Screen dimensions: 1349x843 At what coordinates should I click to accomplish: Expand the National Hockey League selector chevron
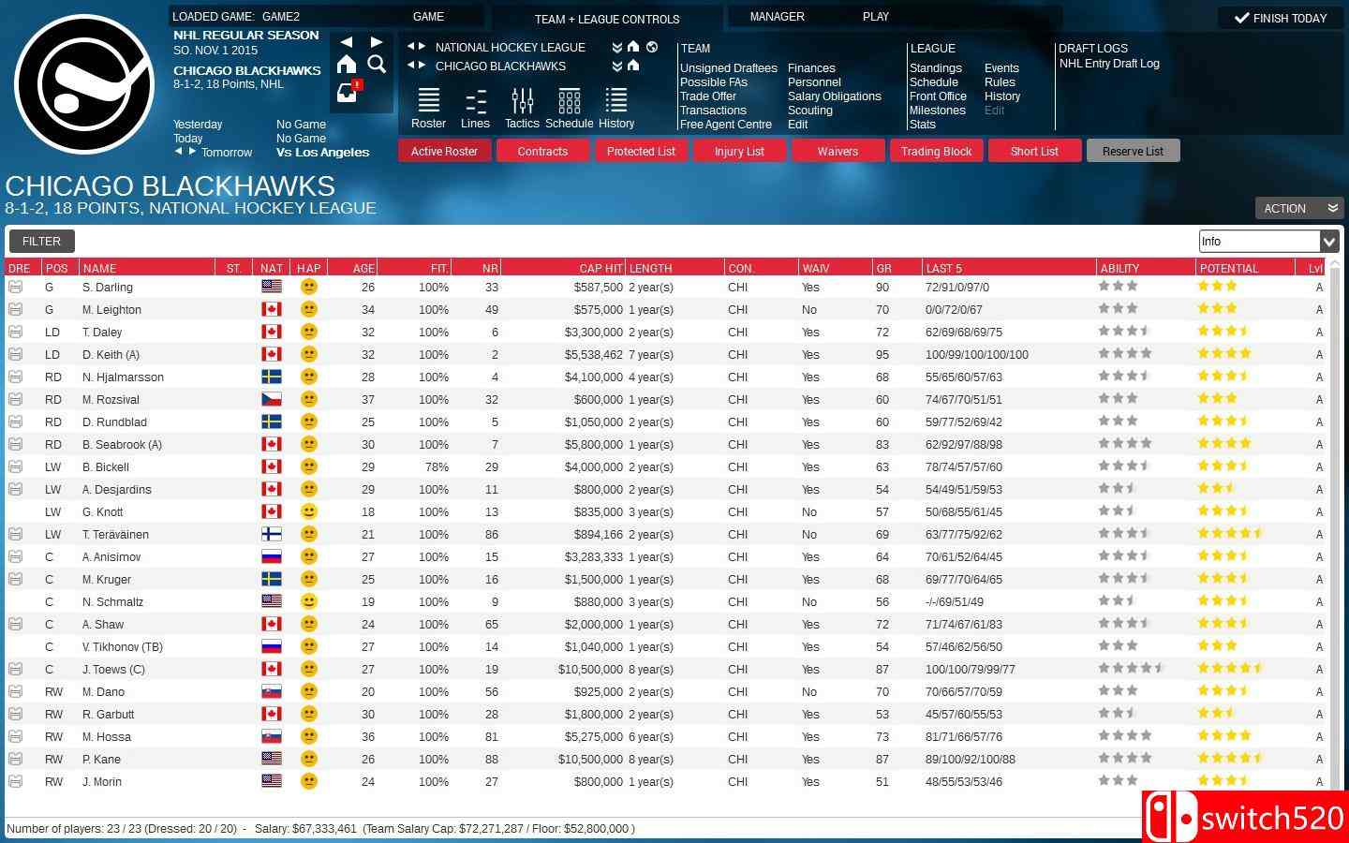point(616,47)
